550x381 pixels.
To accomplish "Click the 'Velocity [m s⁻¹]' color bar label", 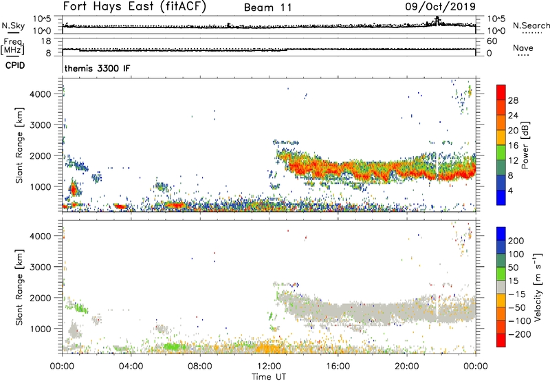I will tap(538, 287).
